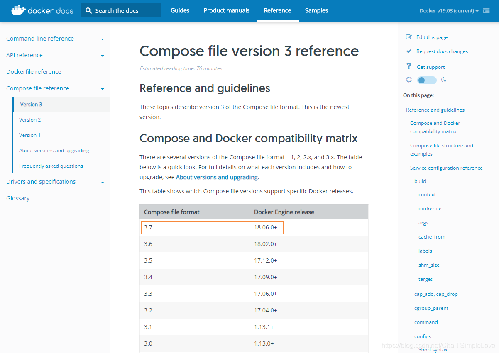Open the Guides tab

[180, 10]
